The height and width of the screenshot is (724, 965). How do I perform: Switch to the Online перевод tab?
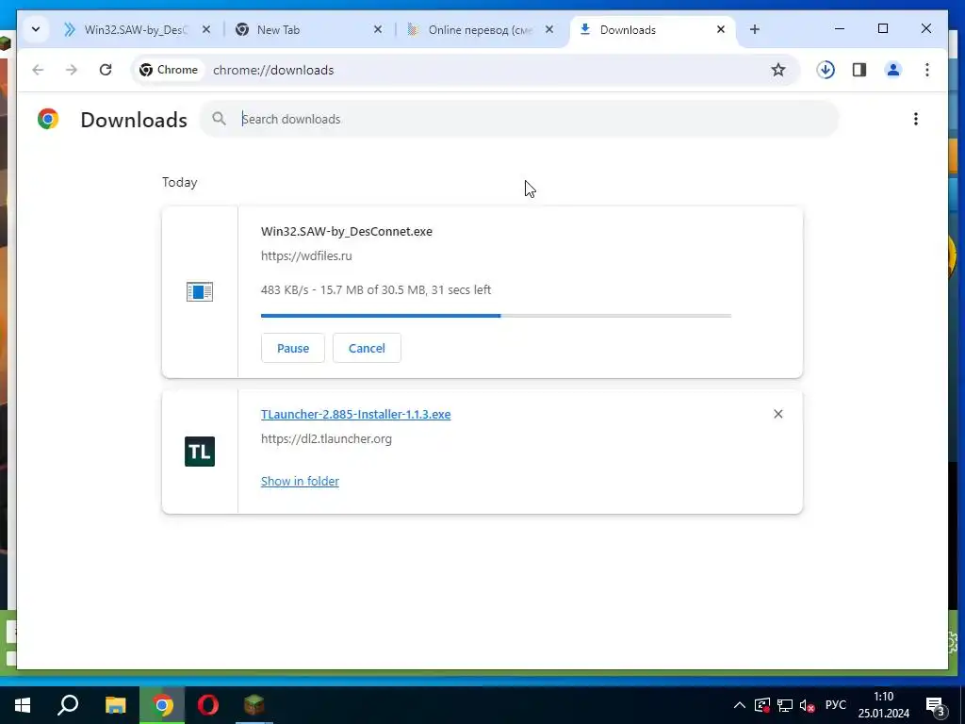(x=480, y=29)
